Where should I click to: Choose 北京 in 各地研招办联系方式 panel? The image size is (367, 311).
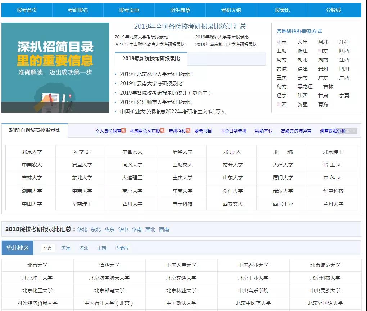[x=281, y=42]
